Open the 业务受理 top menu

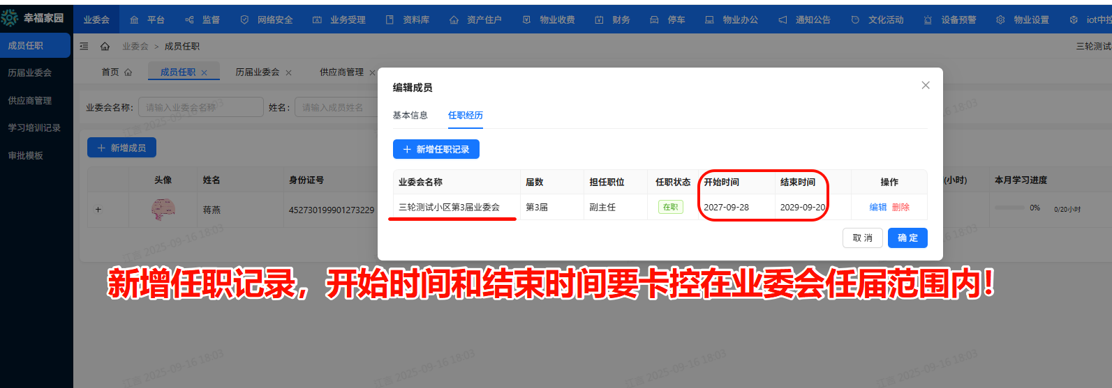point(339,20)
